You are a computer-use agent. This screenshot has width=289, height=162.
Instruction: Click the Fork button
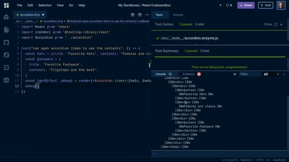[x=266, y=5]
